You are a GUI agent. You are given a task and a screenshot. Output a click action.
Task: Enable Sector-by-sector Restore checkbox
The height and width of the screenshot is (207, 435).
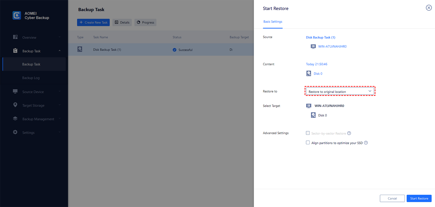[308, 133]
